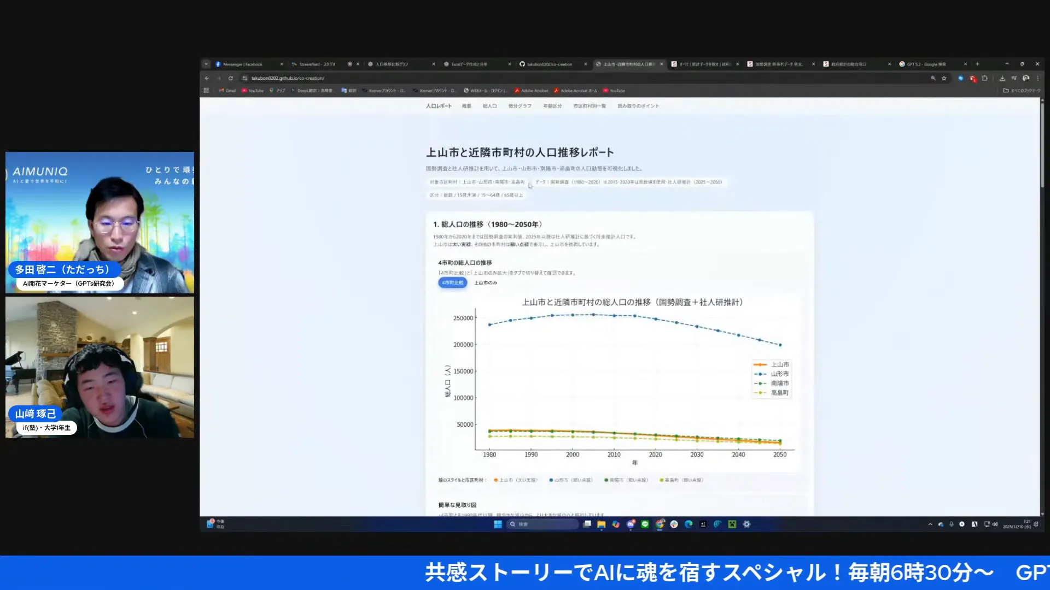Click the 読み取りのポイント navigation link
The width and height of the screenshot is (1050, 590).
pyautogui.click(x=639, y=105)
